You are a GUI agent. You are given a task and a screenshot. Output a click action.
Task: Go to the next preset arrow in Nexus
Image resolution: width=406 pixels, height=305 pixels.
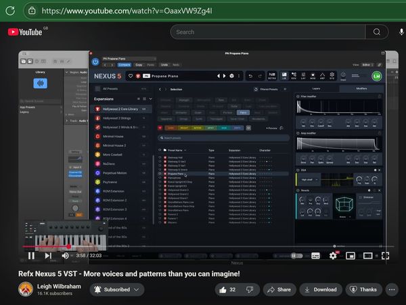pos(225,76)
